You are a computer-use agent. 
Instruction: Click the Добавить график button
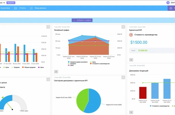click(82, 20)
